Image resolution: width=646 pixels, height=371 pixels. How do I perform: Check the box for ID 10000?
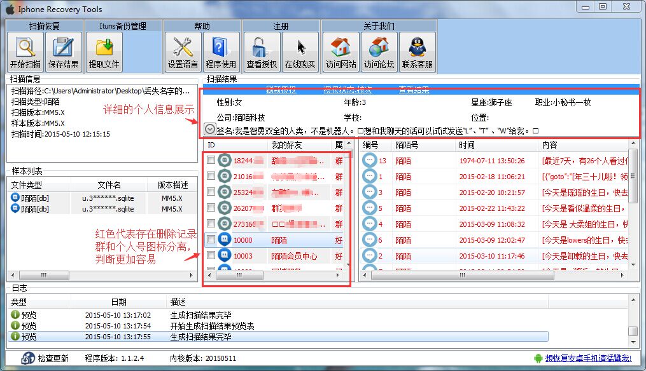[x=211, y=239]
